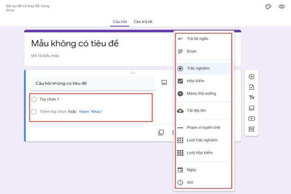Click the Mô tả biểu mẫu description field

(45, 56)
